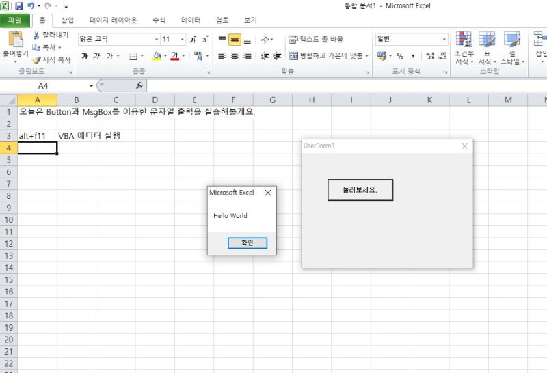Screen dimensions: 547x373
Task: Click the accounting number format icon
Action: [382, 56]
